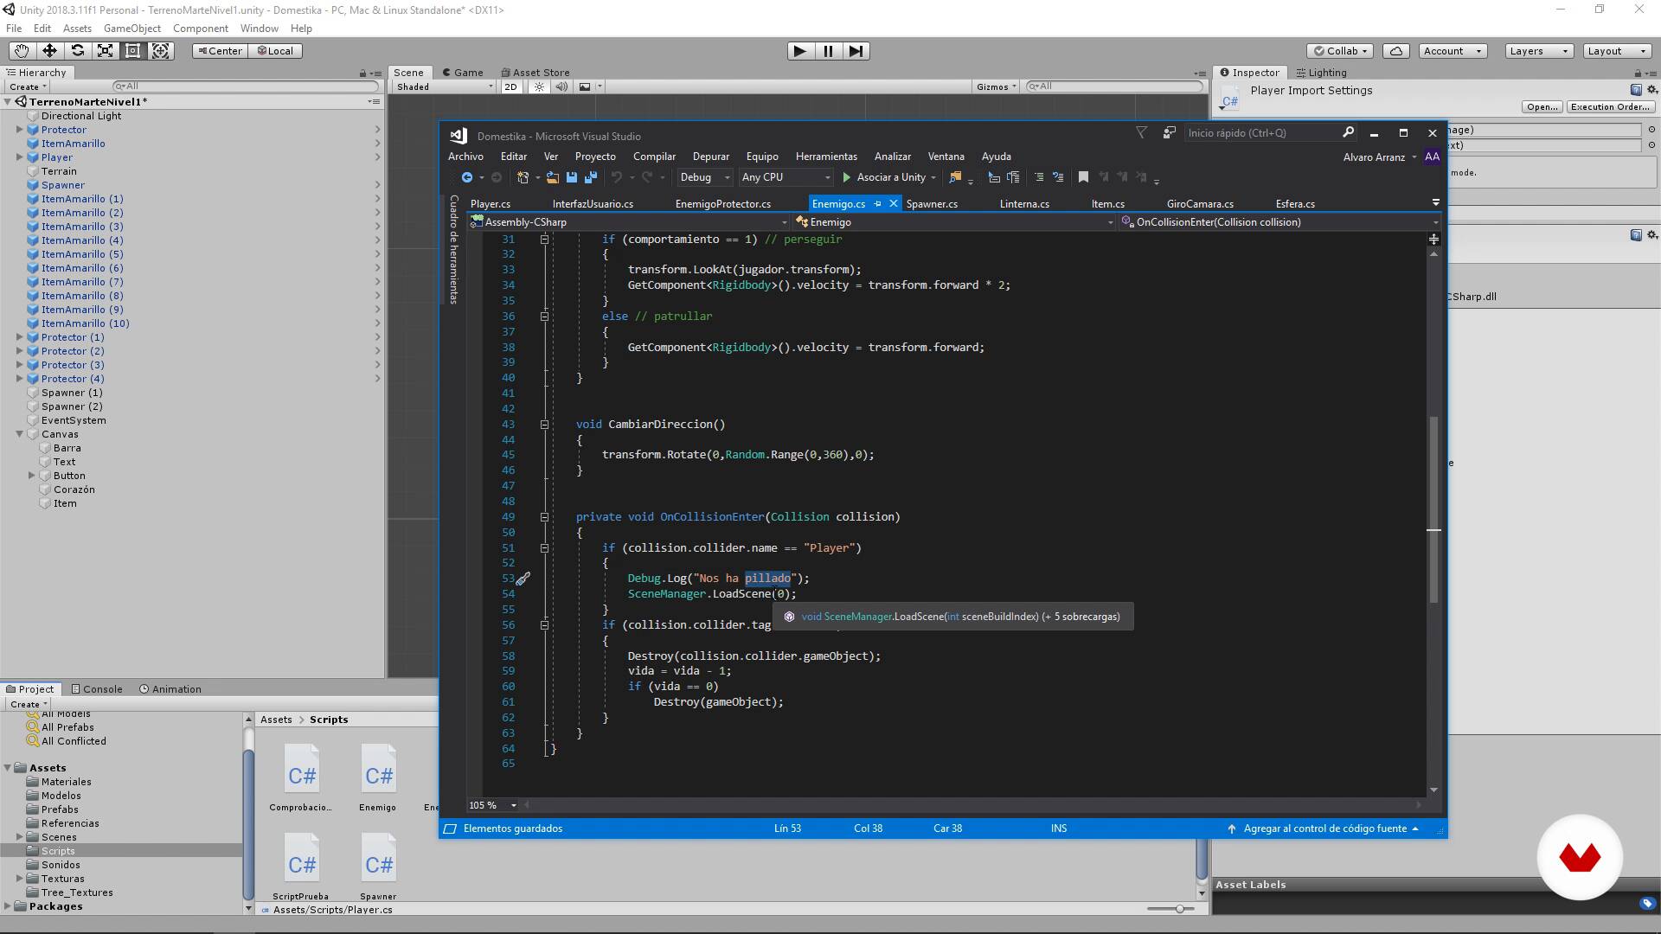Switch to the Spawner.cs tab
Screen dimensions: 1661x934
click(932, 204)
